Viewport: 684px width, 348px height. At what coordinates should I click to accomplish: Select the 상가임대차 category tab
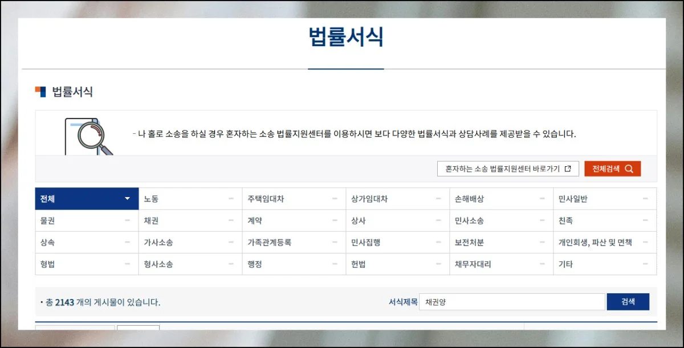(370, 199)
